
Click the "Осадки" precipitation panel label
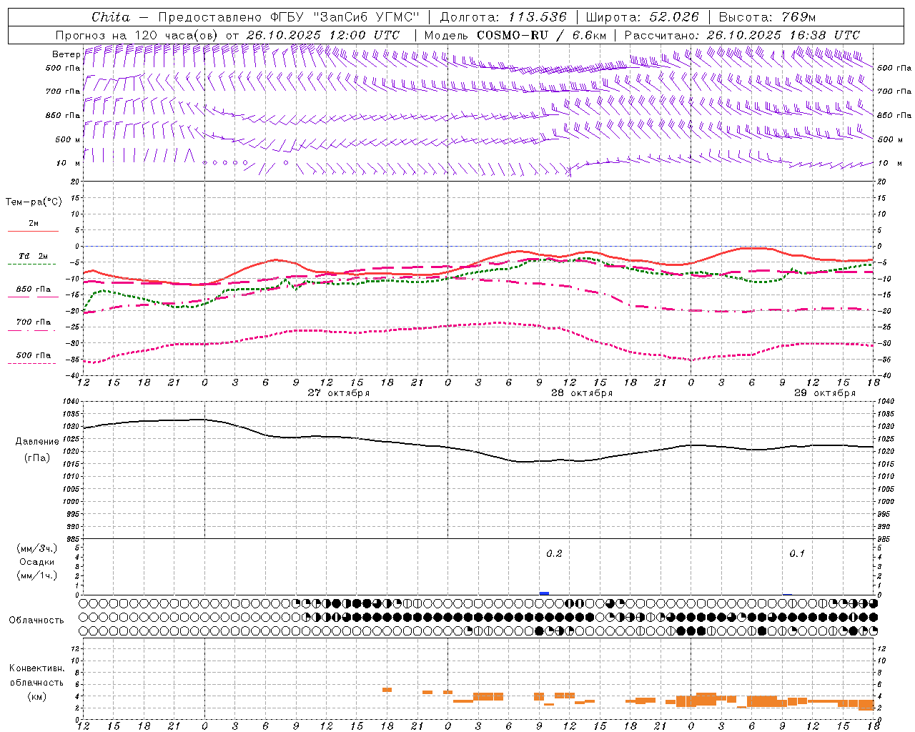click(37, 562)
